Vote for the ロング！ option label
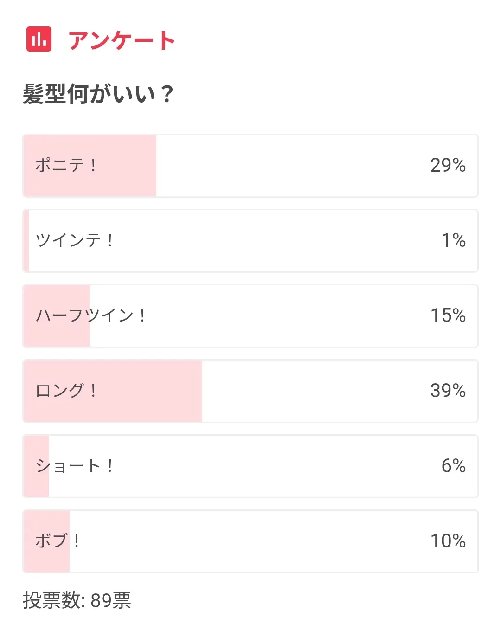 click(66, 391)
